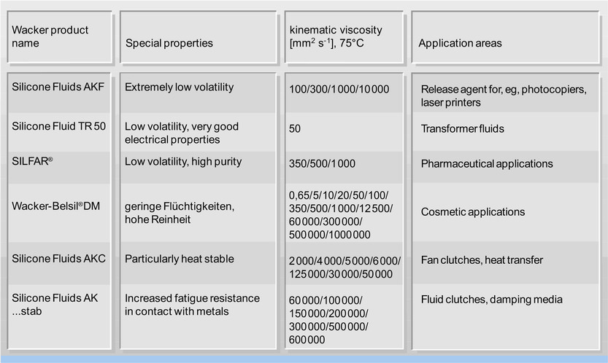This screenshot has height=363, width=608.
Task: Click the 'Cosmetic applications' cell
Action: pos(506,213)
